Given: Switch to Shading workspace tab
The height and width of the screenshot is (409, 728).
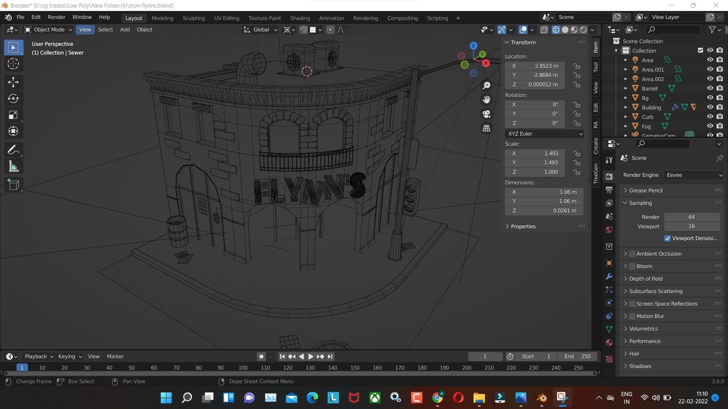Looking at the screenshot, I should point(300,18).
